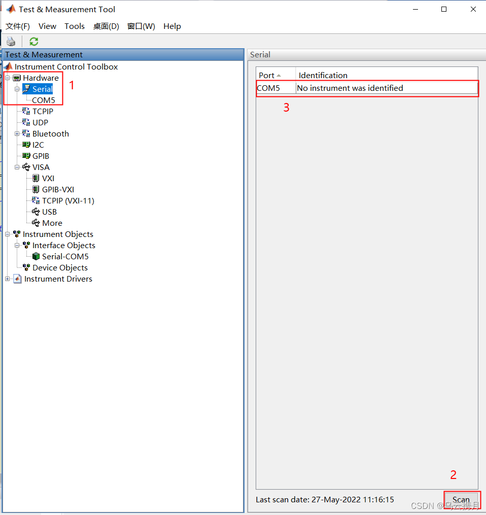Image resolution: width=486 pixels, height=515 pixels.
Task: Collapse the VISA tree node
Action: (17, 167)
